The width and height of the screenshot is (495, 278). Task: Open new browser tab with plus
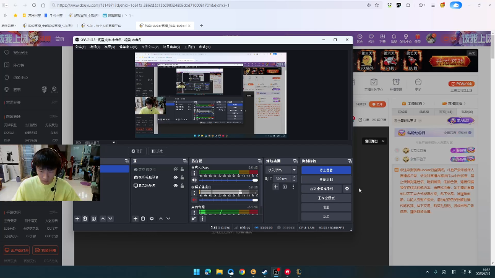202,25
